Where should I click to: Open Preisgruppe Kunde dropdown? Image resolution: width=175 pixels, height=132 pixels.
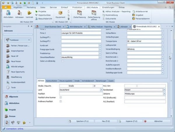click(100, 49)
